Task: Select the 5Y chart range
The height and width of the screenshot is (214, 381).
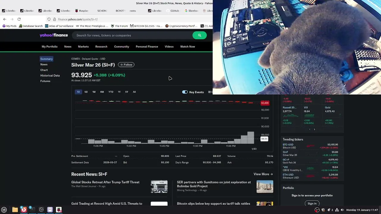Action: pos(127,92)
